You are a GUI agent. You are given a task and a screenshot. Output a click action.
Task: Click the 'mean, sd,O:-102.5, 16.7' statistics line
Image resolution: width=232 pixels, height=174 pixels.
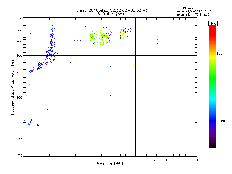(193, 11)
